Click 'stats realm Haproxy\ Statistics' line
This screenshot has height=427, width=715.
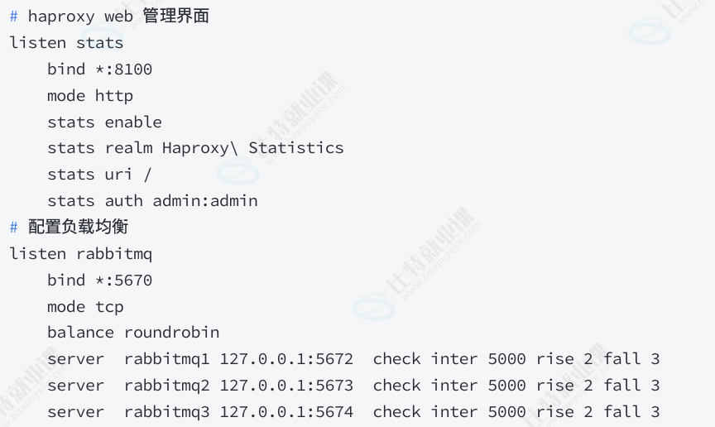195,148
